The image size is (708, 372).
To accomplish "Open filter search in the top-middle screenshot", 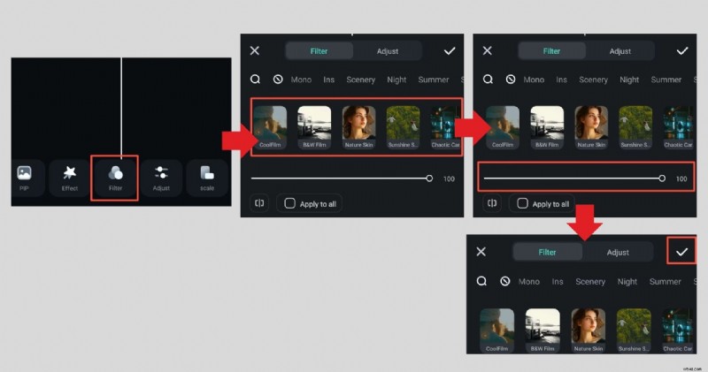I will tap(255, 80).
